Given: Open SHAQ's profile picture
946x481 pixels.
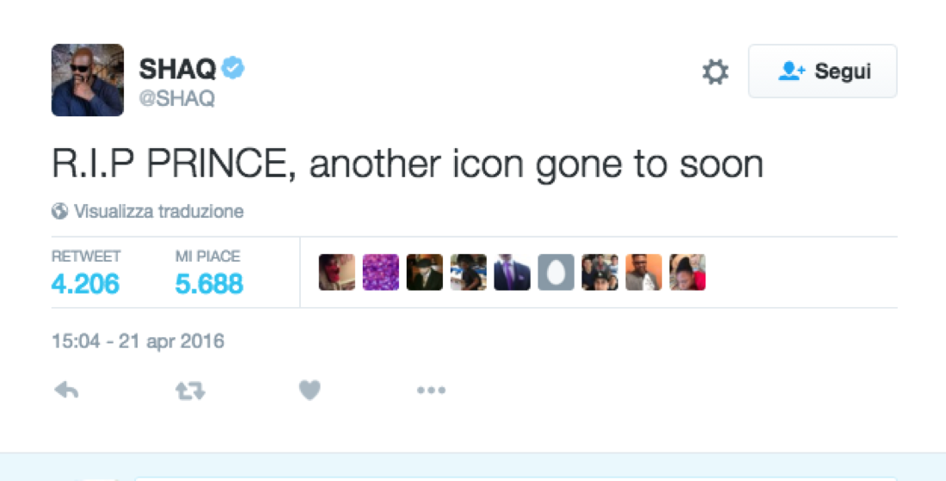Looking at the screenshot, I should [x=88, y=80].
